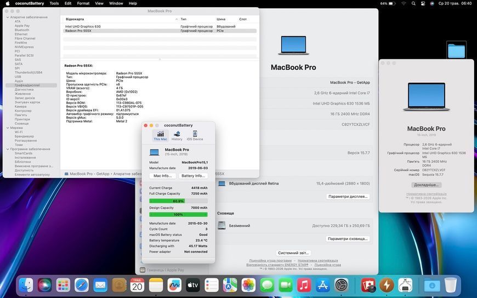477x298 pixels.
Task: Open the blue folder on the desktop
Action: pos(456,50)
